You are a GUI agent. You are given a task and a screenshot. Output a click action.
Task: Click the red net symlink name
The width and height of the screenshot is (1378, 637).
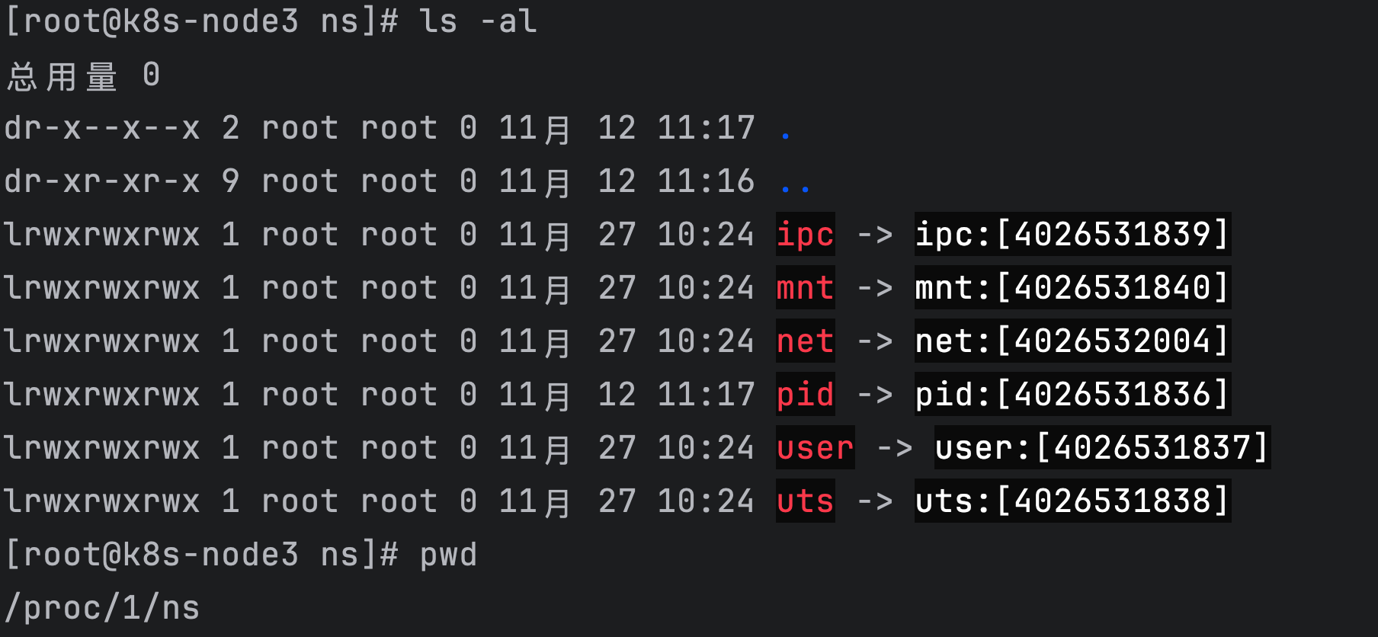coord(805,341)
